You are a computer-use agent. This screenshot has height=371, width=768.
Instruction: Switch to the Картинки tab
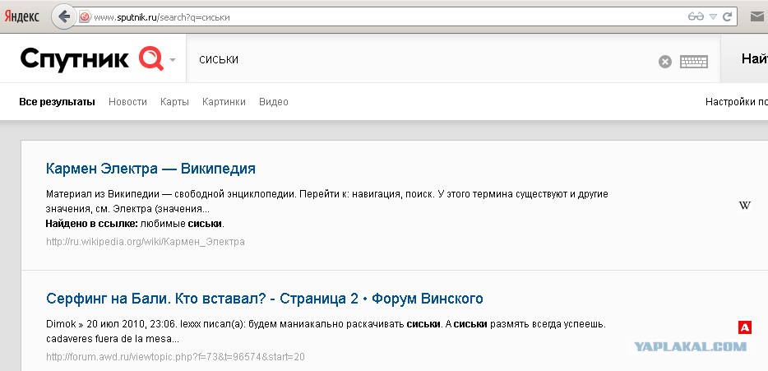(224, 102)
